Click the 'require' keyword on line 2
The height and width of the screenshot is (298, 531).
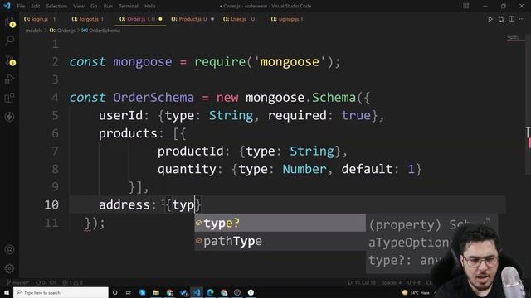coord(220,62)
